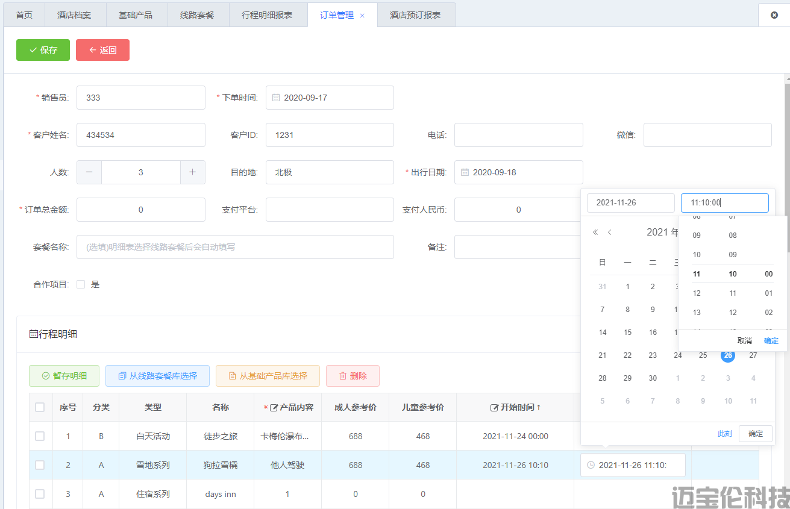
Task: Click the 确定 button at date picker bottom
Action: point(756,434)
